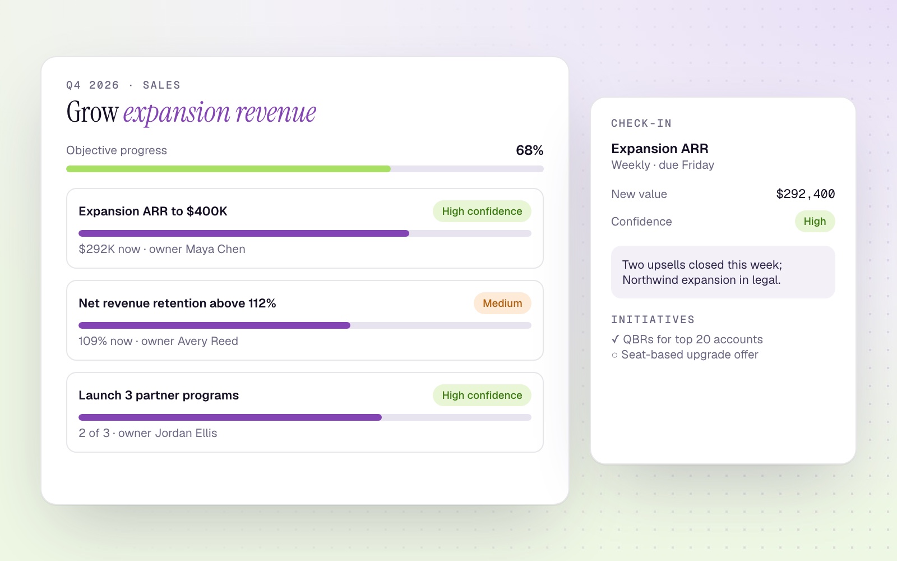The image size is (897, 561).
Task: Click the Expansion ARR check-in heading
Action: click(x=660, y=149)
